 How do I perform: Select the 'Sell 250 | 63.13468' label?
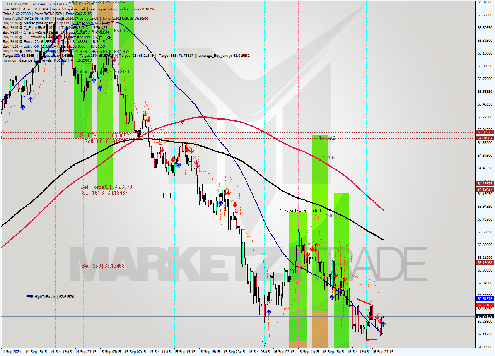click(103, 266)
